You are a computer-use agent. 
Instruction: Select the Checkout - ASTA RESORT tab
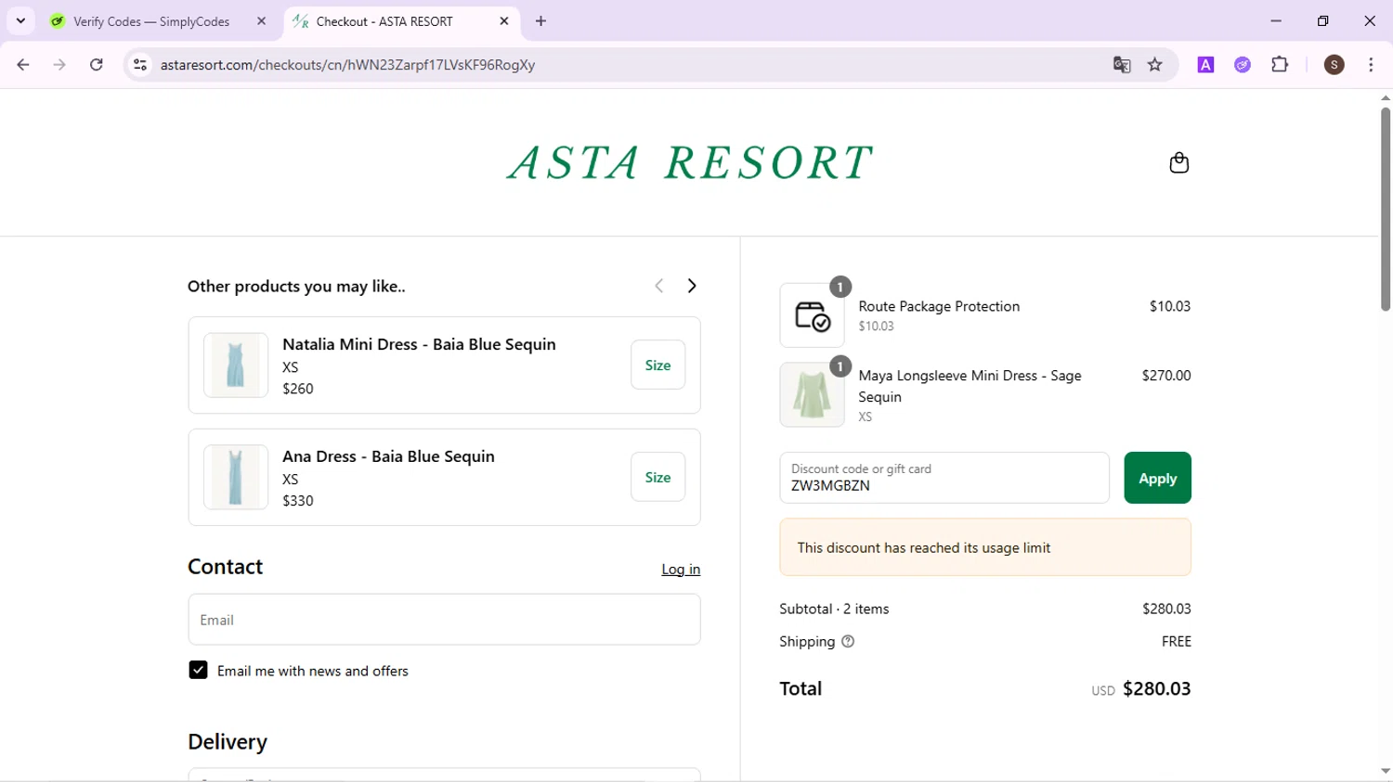click(401, 21)
